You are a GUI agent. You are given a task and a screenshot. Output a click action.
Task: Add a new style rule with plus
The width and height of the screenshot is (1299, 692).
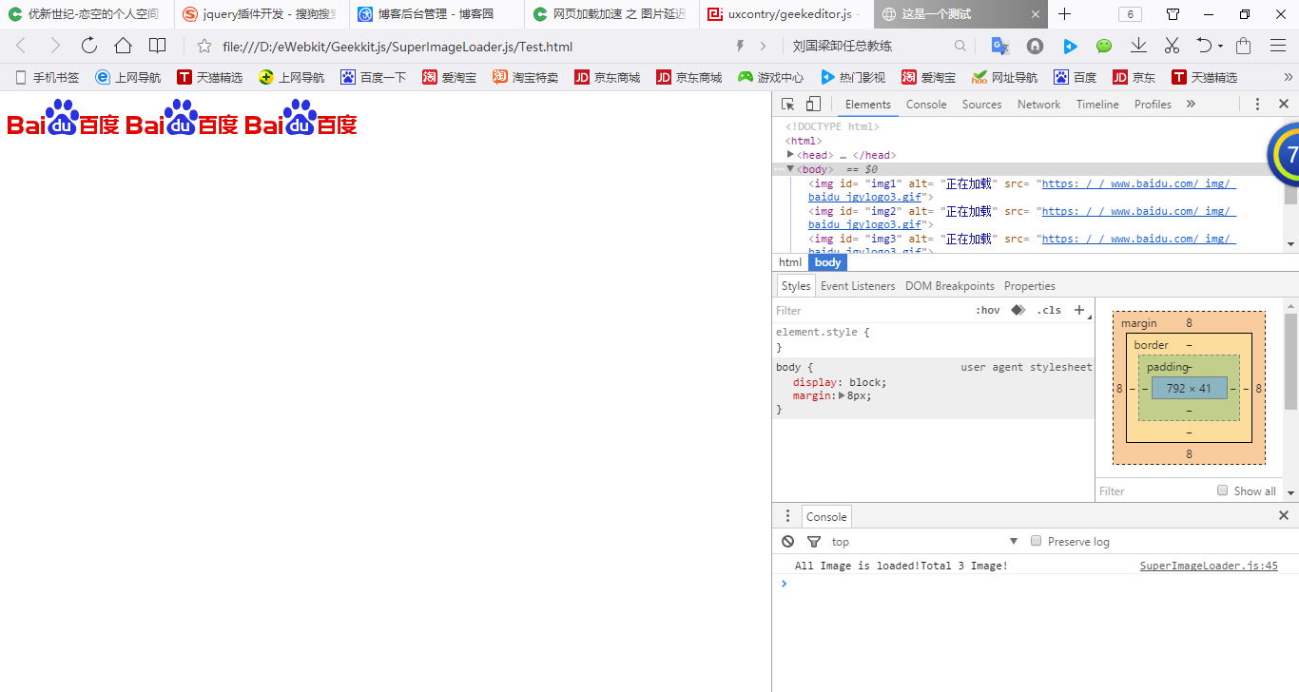(x=1079, y=310)
